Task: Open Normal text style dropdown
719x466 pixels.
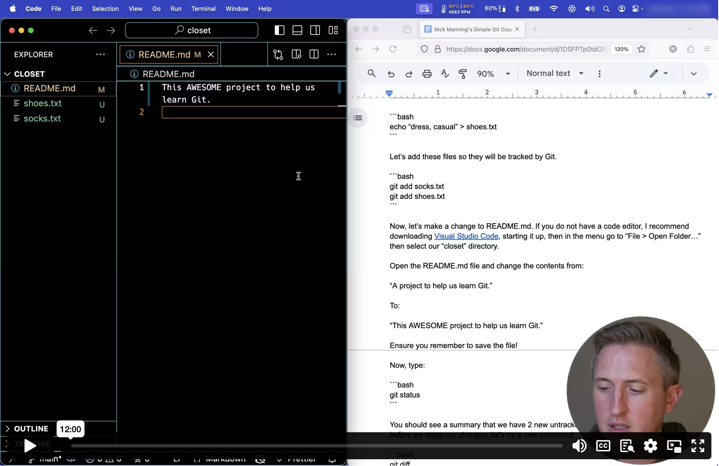Action: coord(555,73)
